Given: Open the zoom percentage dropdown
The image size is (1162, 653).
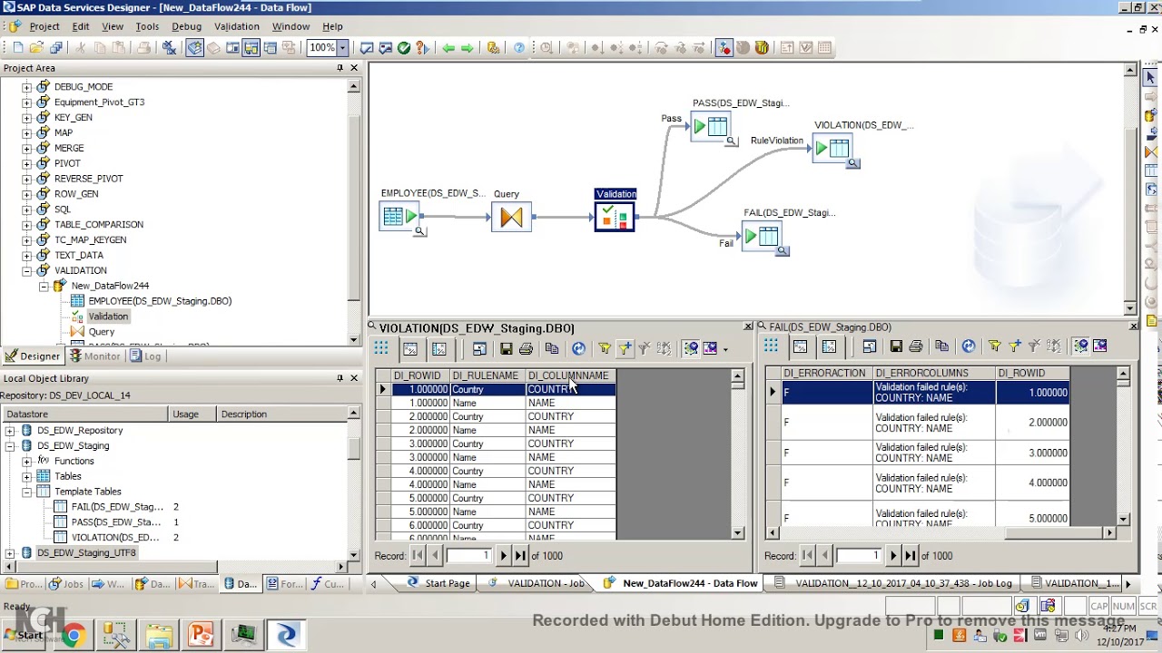Looking at the screenshot, I should (342, 48).
